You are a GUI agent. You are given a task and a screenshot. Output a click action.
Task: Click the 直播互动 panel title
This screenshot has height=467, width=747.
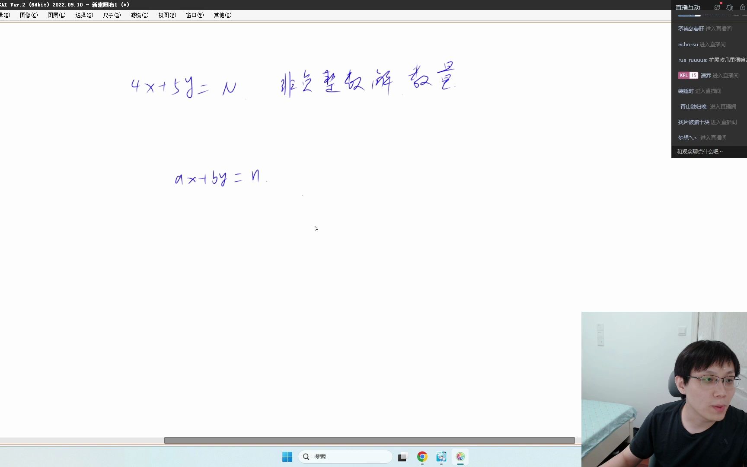[688, 7]
